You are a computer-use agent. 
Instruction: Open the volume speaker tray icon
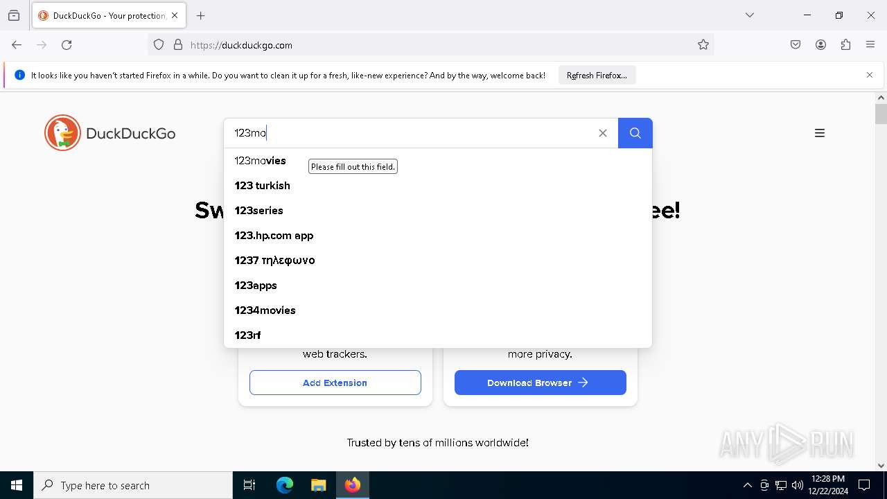pyautogui.click(x=798, y=485)
